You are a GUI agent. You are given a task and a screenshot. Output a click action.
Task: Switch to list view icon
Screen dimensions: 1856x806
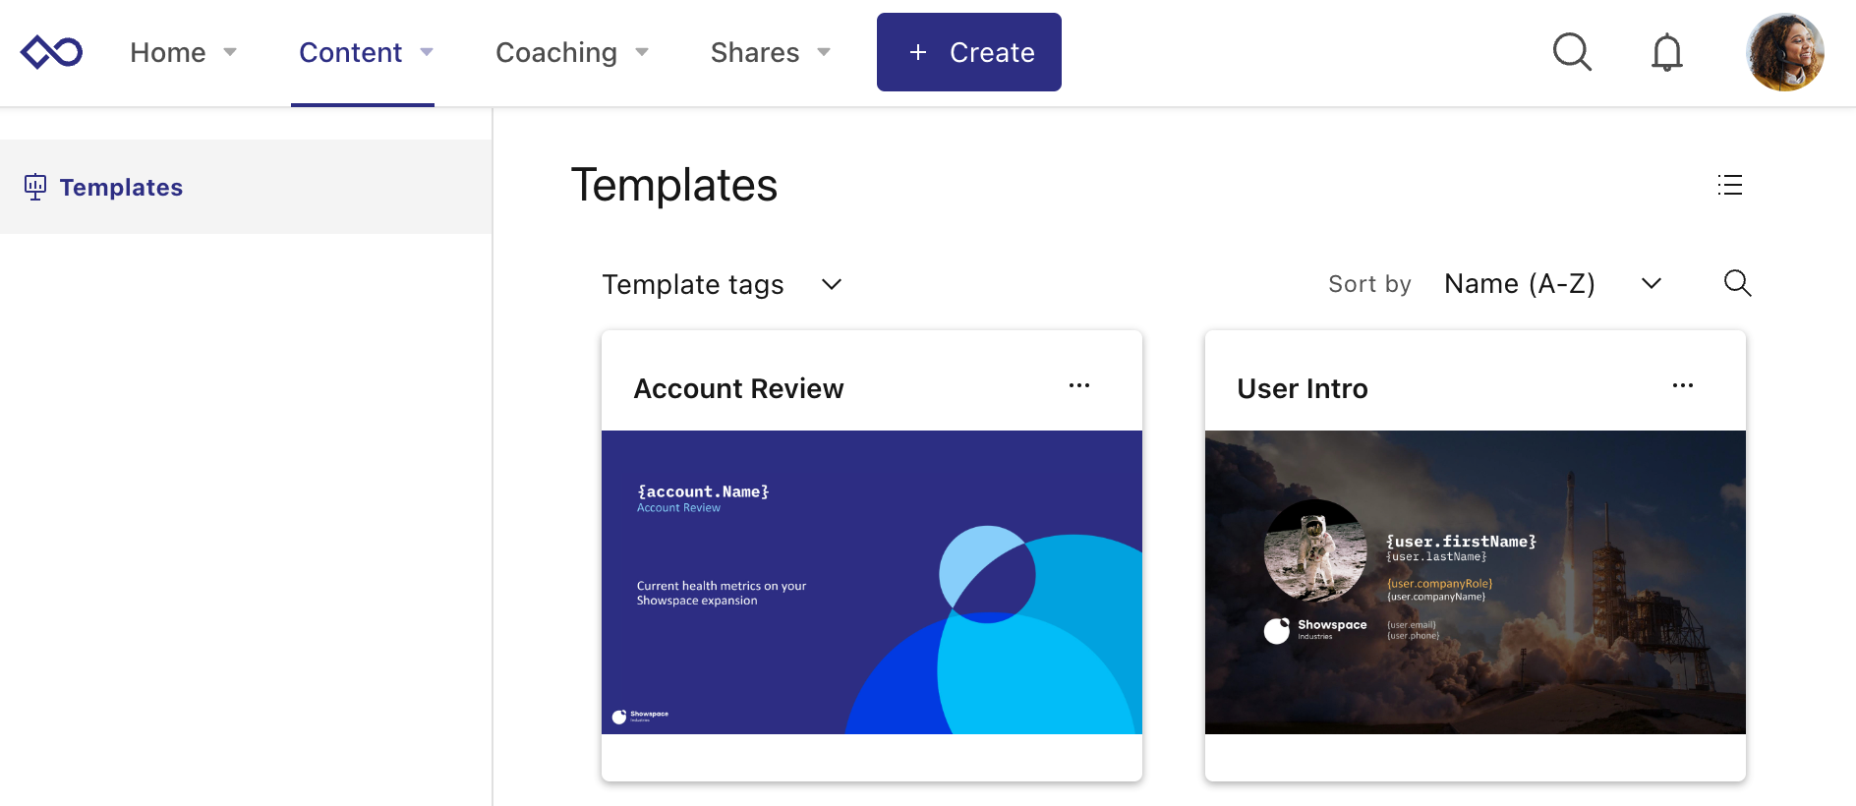(x=1730, y=185)
